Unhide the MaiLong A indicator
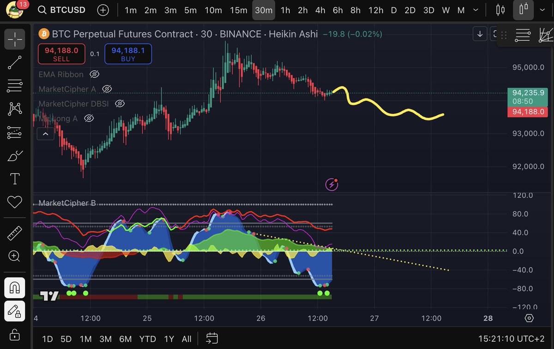 (x=89, y=118)
